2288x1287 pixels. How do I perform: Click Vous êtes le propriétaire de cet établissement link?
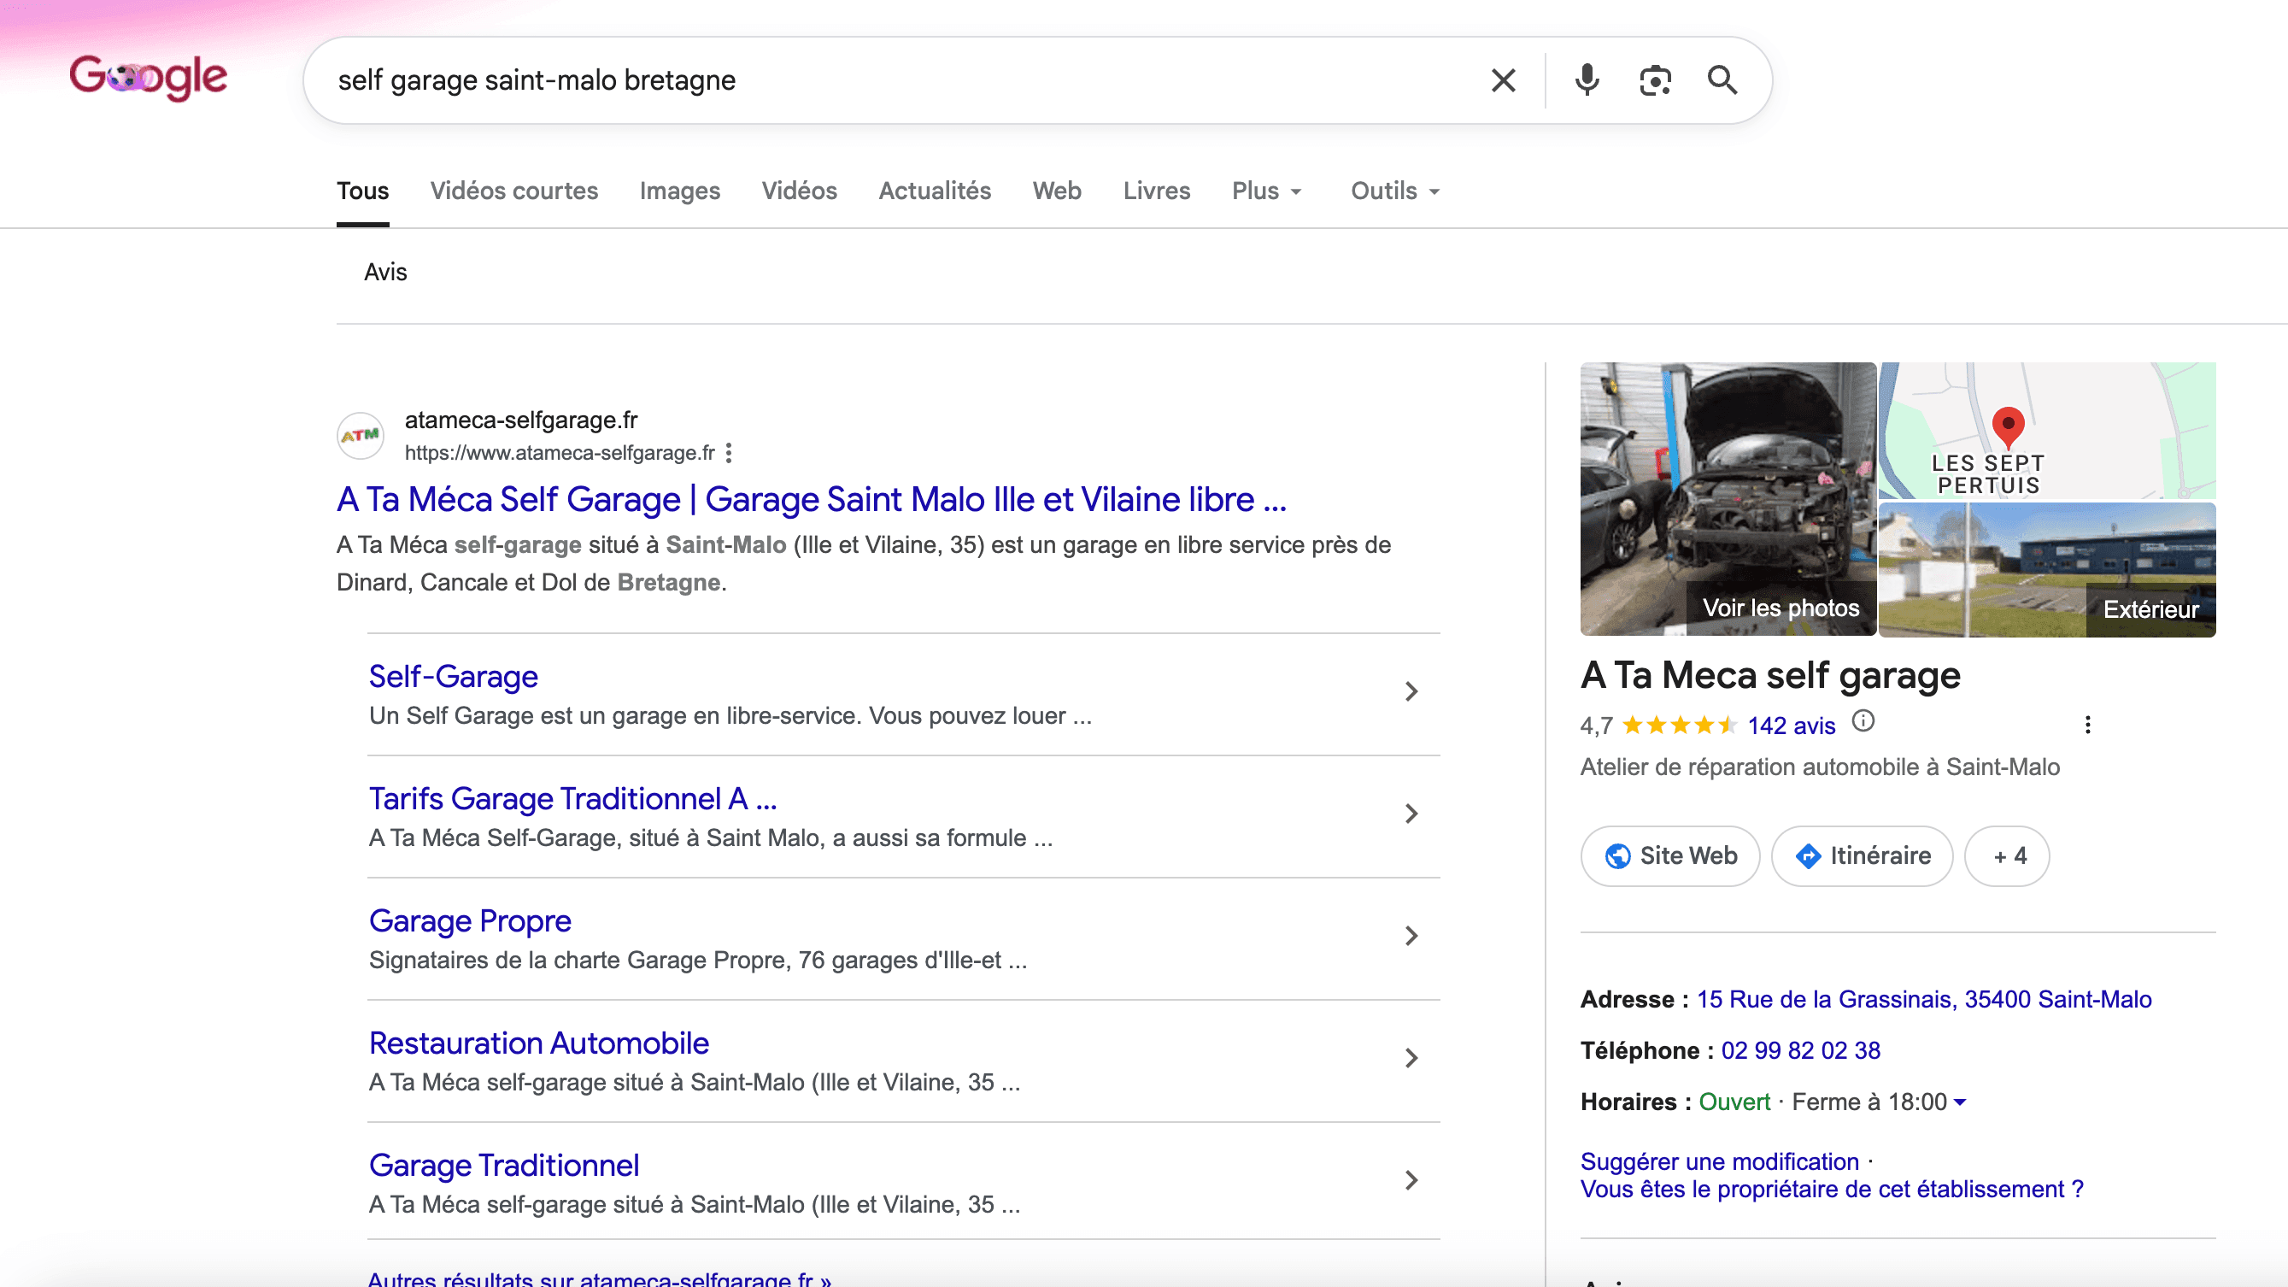click(1832, 1190)
